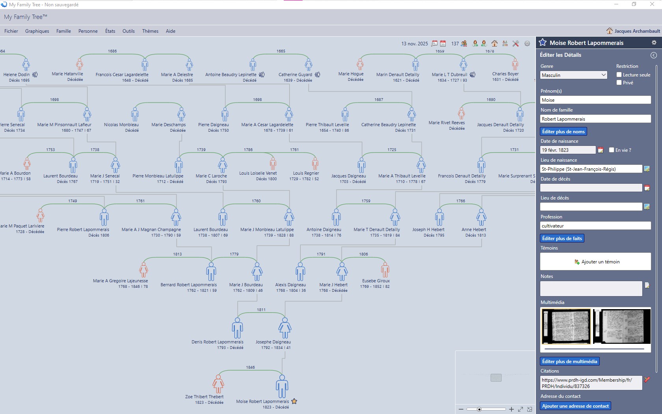The image size is (662, 414).
Task: Click the birth place map icon
Action: tap(647, 169)
